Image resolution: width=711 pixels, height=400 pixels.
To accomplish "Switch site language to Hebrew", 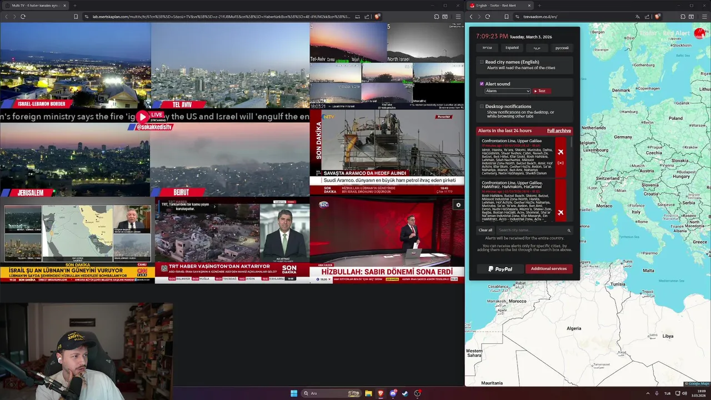I will [x=487, y=48].
